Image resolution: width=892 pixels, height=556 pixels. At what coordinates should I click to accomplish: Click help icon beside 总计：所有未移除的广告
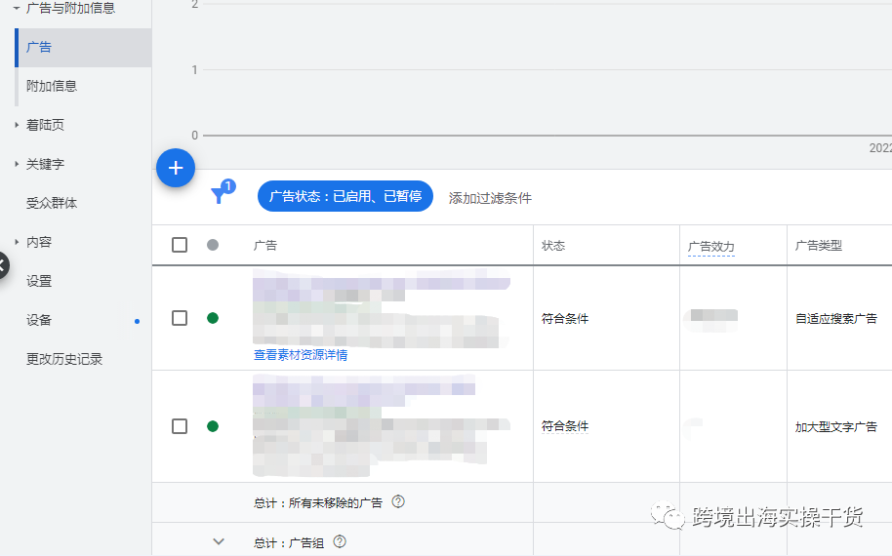[x=398, y=501]
